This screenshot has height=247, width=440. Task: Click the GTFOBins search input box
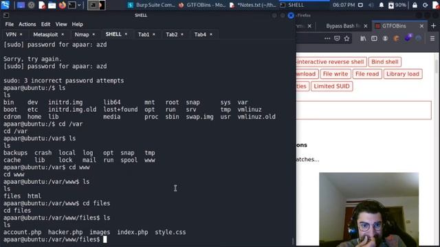pyautogui.click(x=364, y=110)
